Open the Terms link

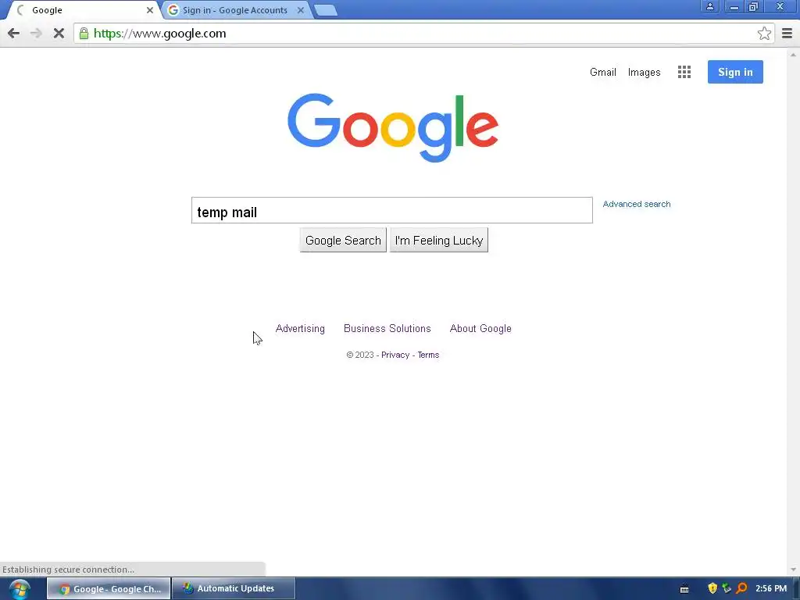428,355
